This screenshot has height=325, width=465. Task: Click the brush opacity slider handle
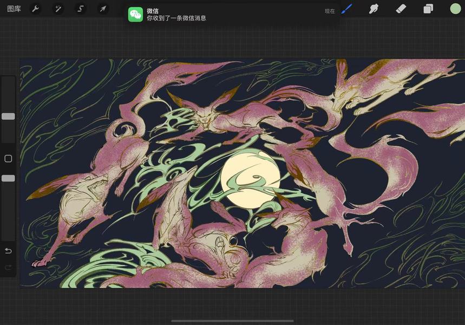click(x=8, y=178)
